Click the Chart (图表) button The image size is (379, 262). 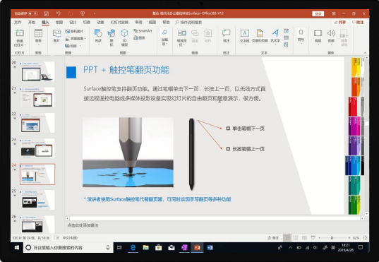[x=139, y=38]
